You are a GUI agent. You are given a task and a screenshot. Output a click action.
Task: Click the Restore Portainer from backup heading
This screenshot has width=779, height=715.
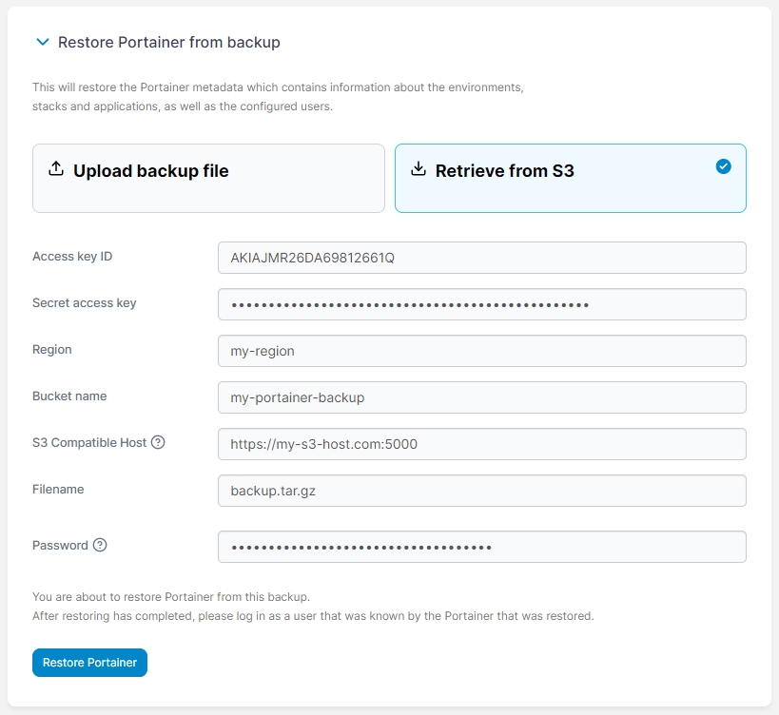[168, 43]
